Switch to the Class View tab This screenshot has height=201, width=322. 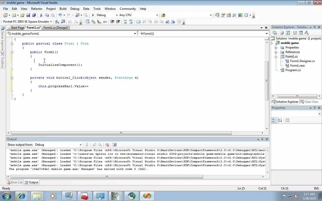coord(309,102)
